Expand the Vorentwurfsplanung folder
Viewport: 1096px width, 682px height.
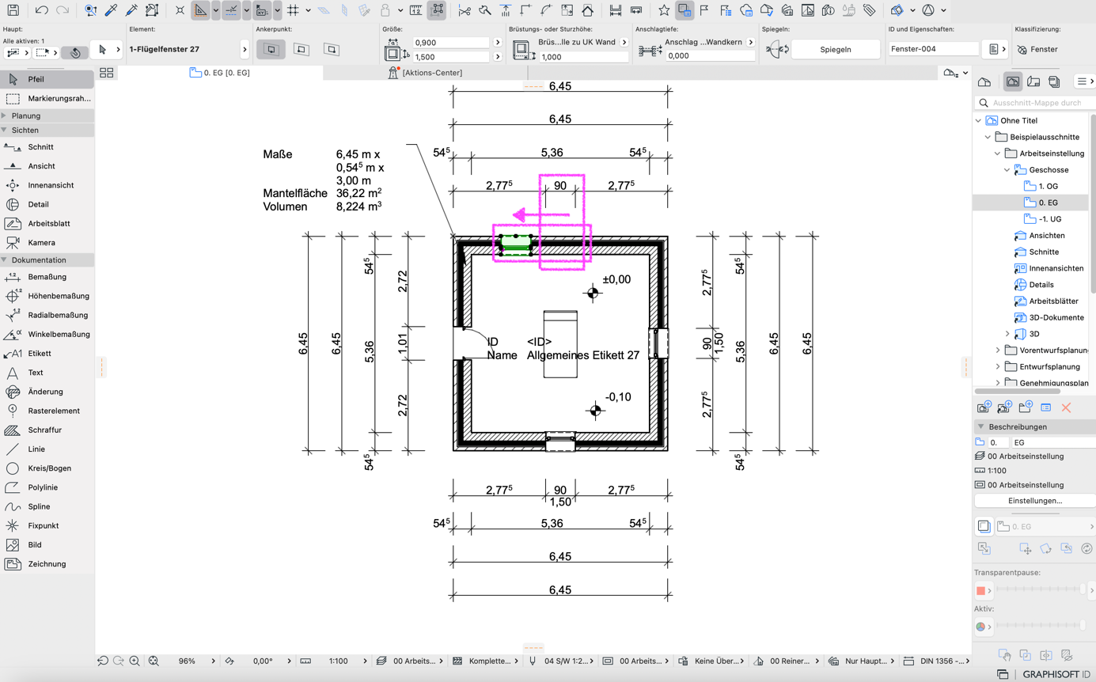[997, 350]
